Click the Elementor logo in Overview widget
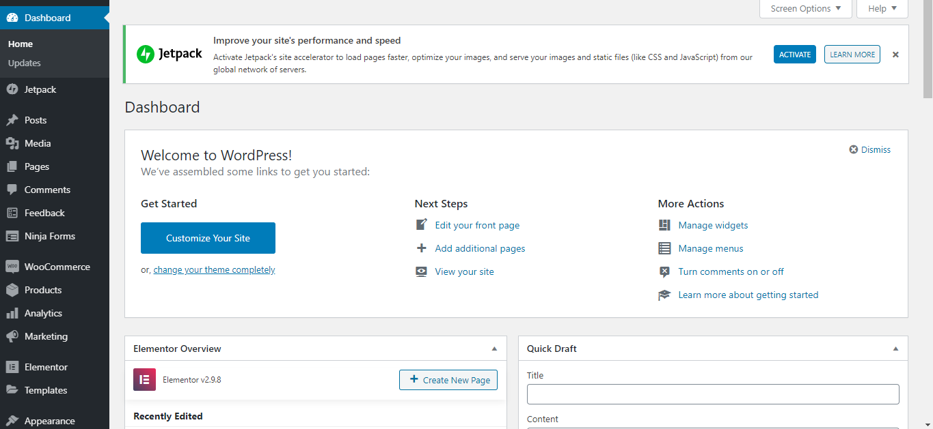Image resolution: width=933 pixels, height=429 pixels. [144, 379]
